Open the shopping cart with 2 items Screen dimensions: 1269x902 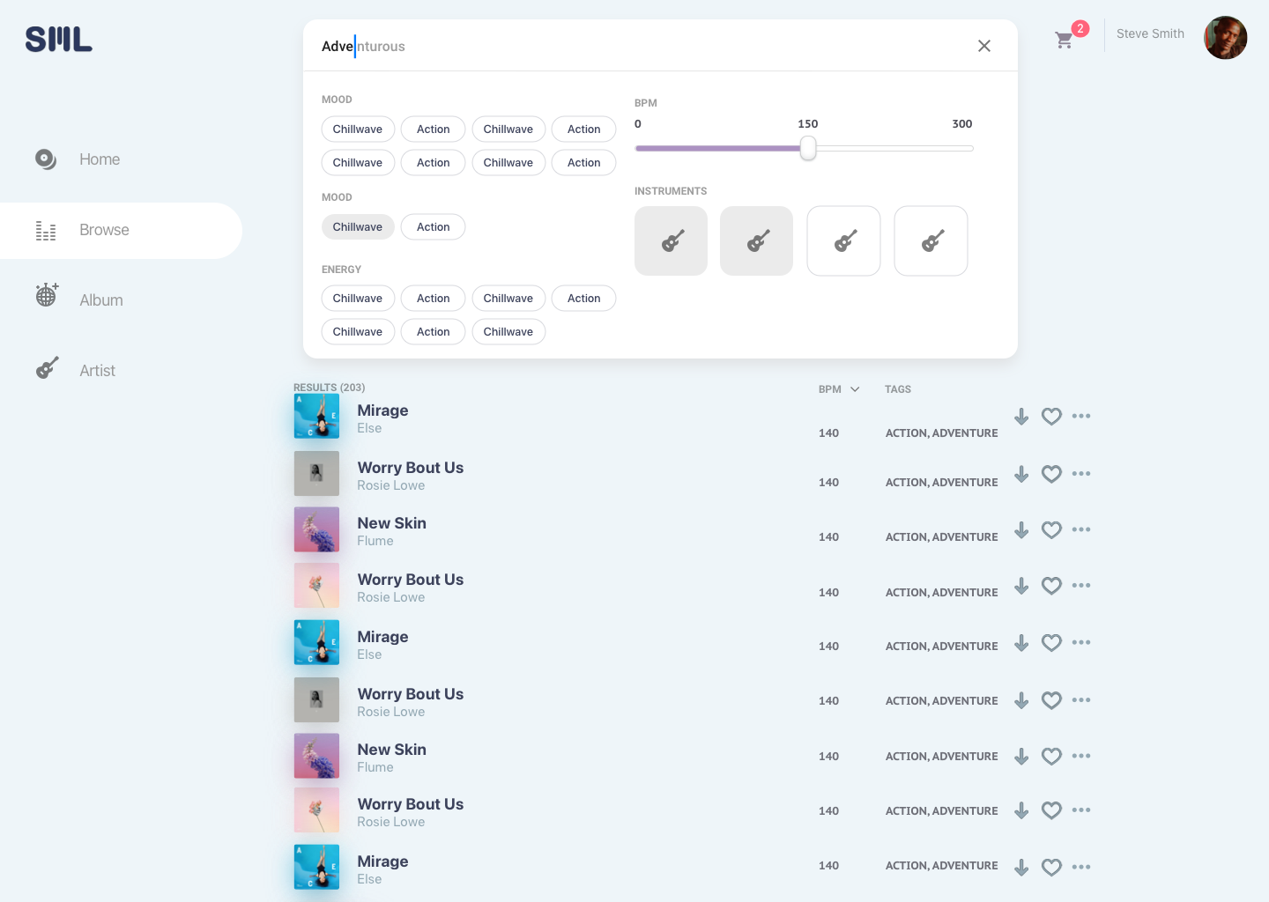(1065, 40)
